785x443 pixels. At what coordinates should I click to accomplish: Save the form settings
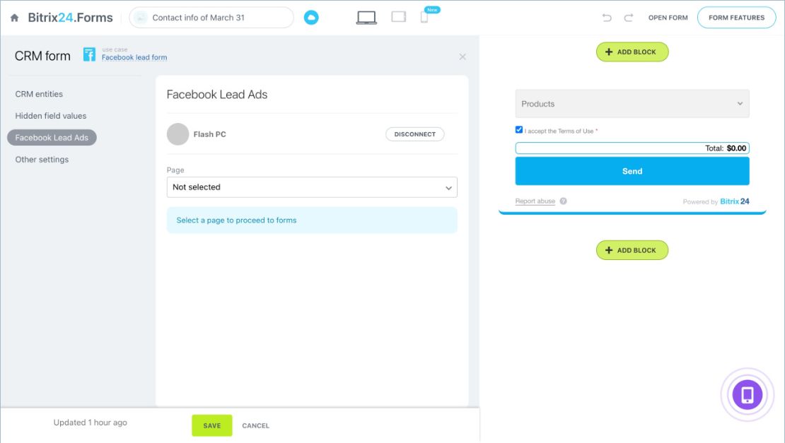211,425
